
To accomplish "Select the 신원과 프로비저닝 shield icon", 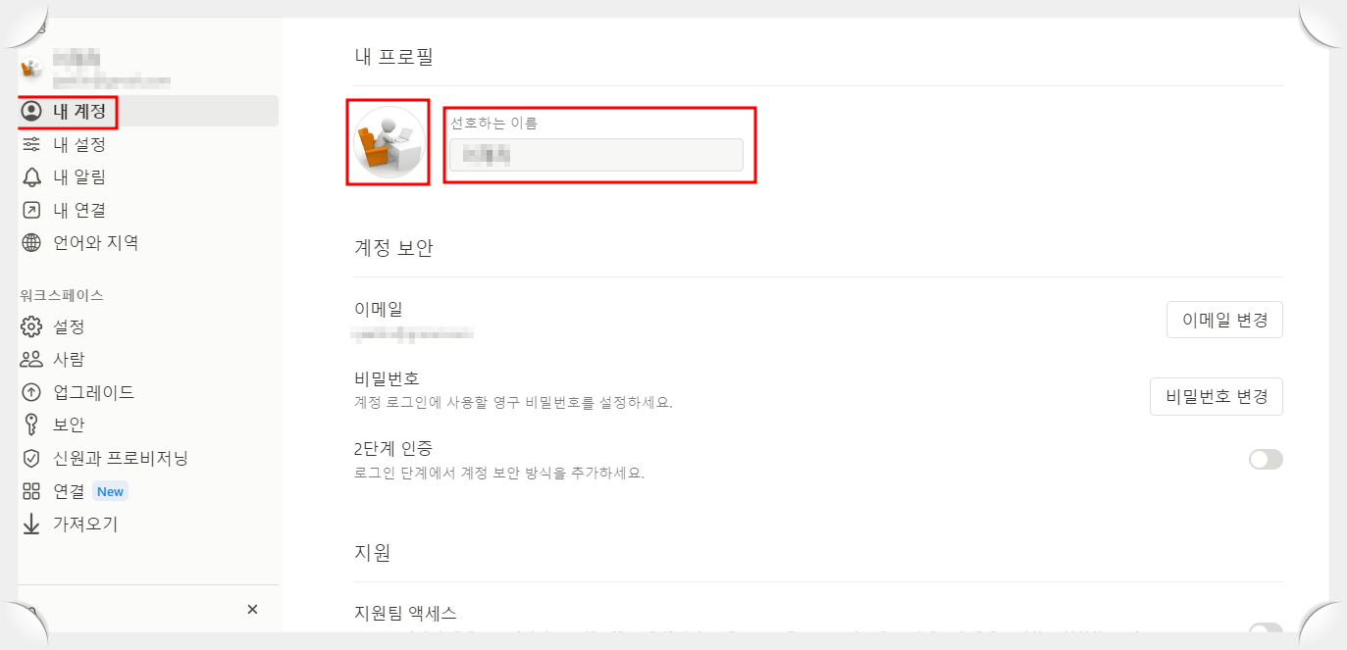I will [33, 458].
